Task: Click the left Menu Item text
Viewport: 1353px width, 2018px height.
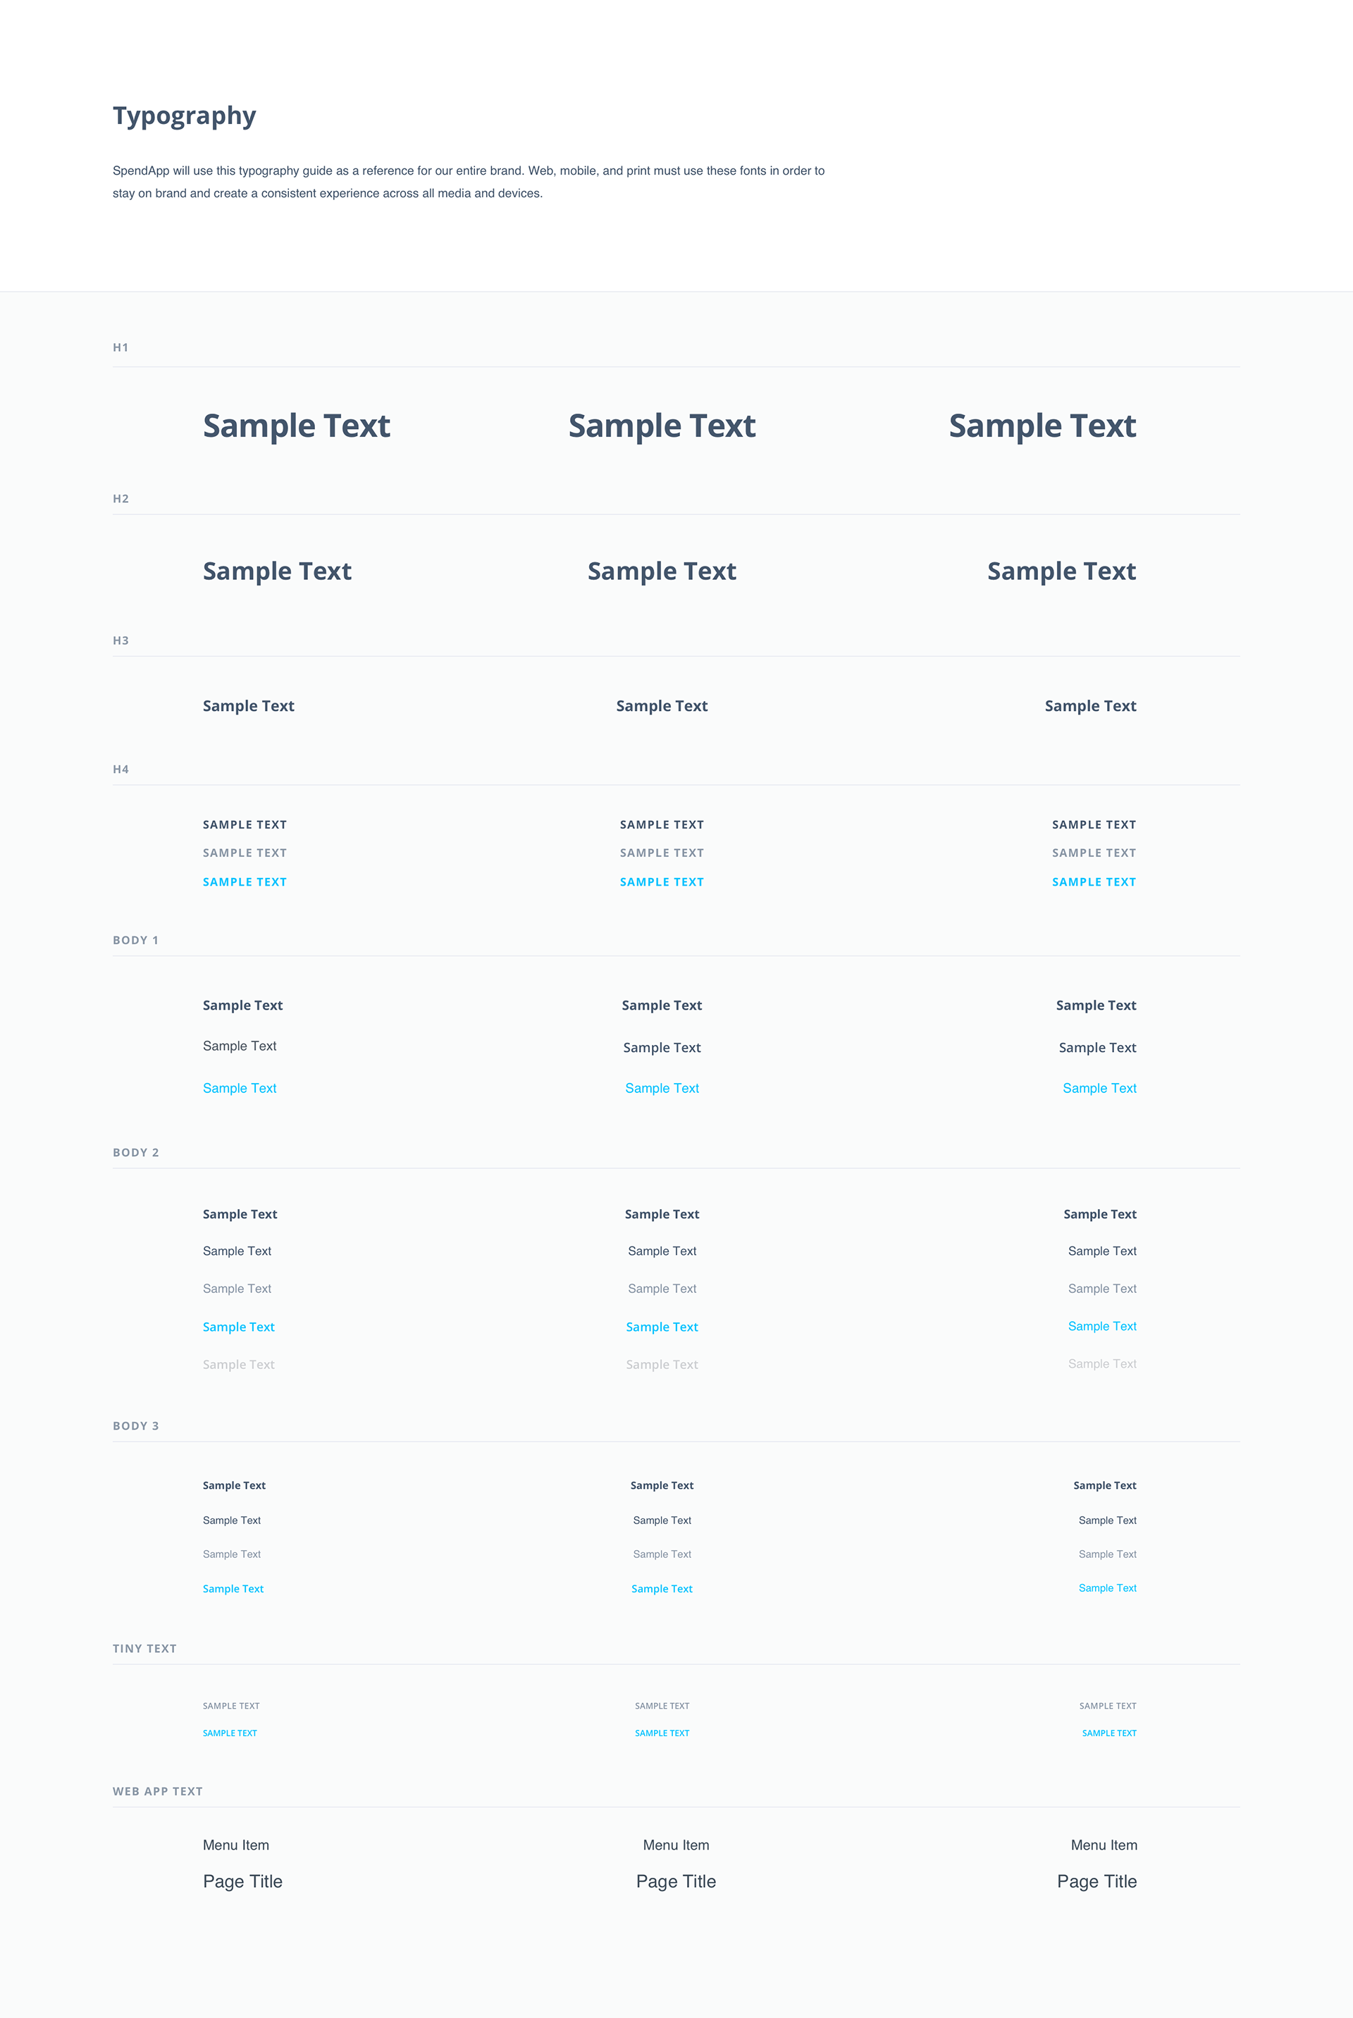Action: coord(235,1845)
